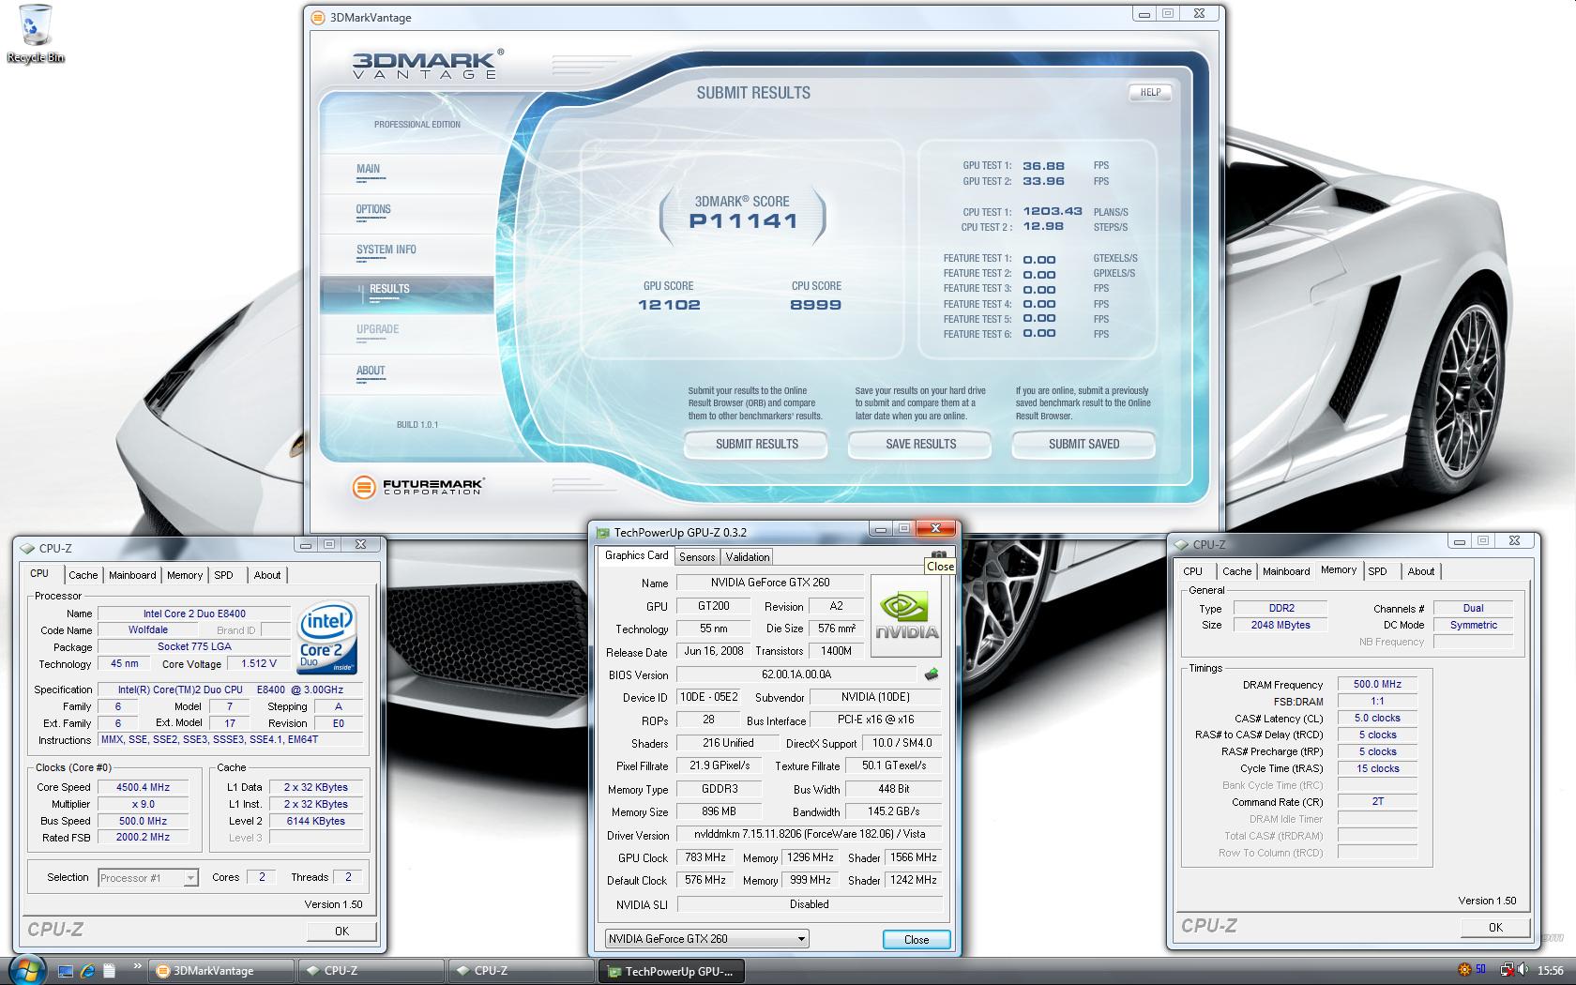1576x985 pixels.
Task: Click the third quick launch icon
Action: [109, 971]
